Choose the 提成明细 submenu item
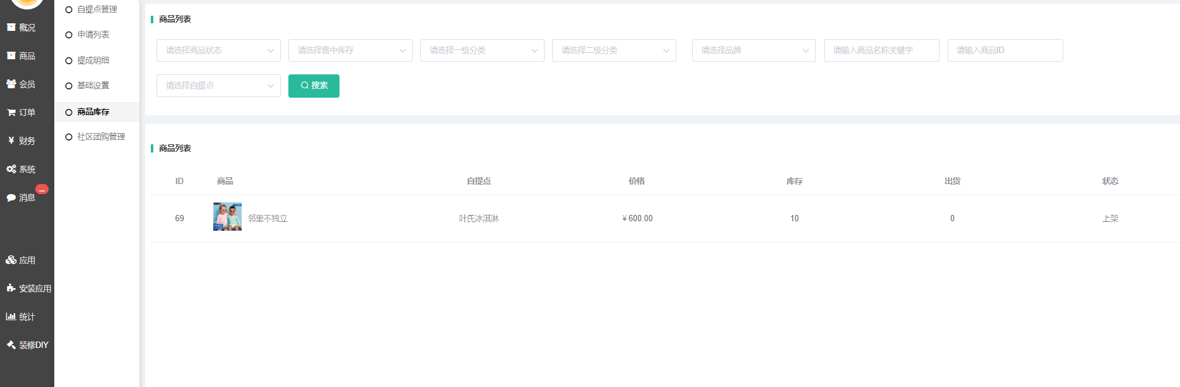 (x=93, y=61)
